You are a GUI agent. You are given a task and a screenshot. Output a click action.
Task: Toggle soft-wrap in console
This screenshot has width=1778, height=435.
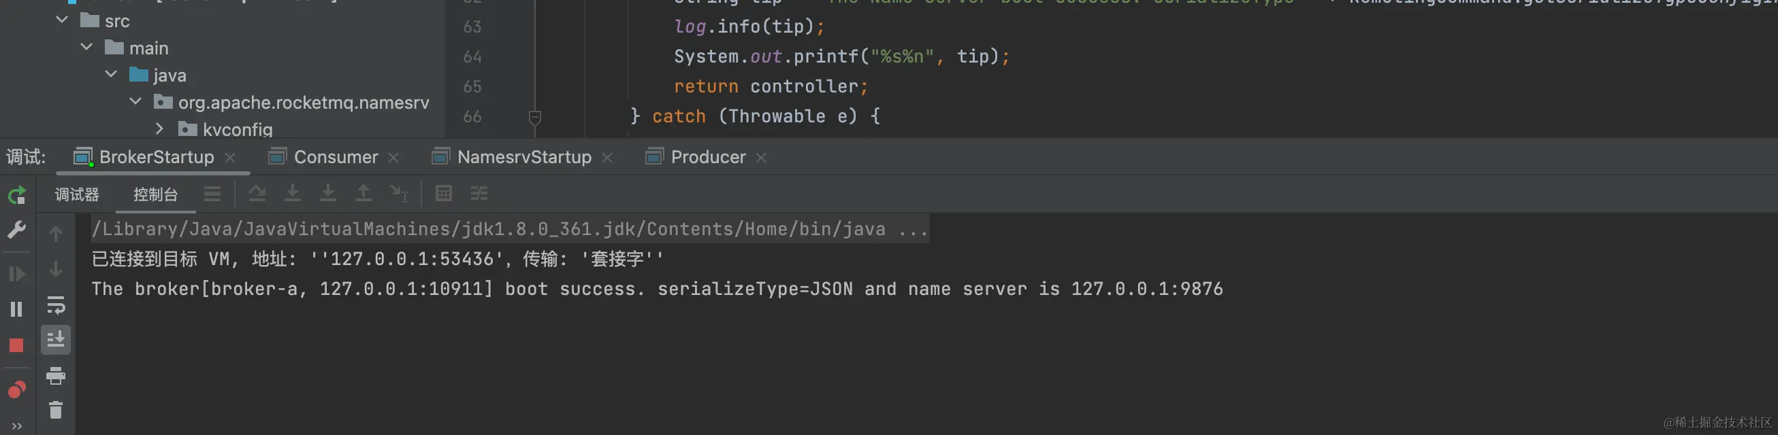click(x=56, y=304)
